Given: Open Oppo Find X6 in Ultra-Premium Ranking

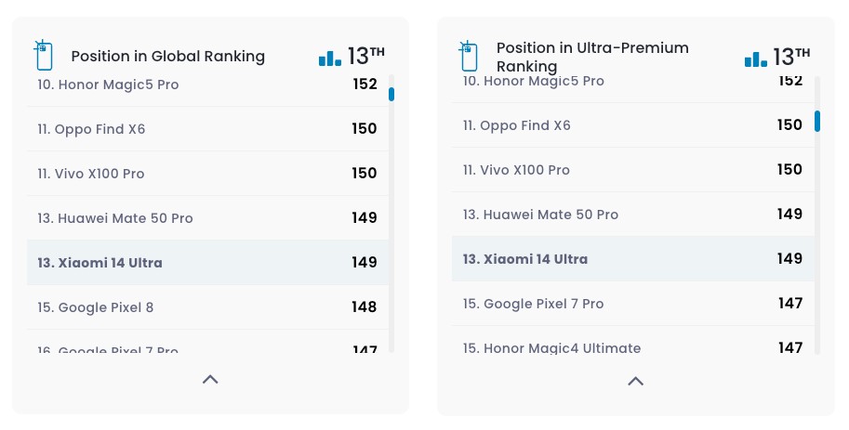Looking at the screenshot, I should 516,125.
